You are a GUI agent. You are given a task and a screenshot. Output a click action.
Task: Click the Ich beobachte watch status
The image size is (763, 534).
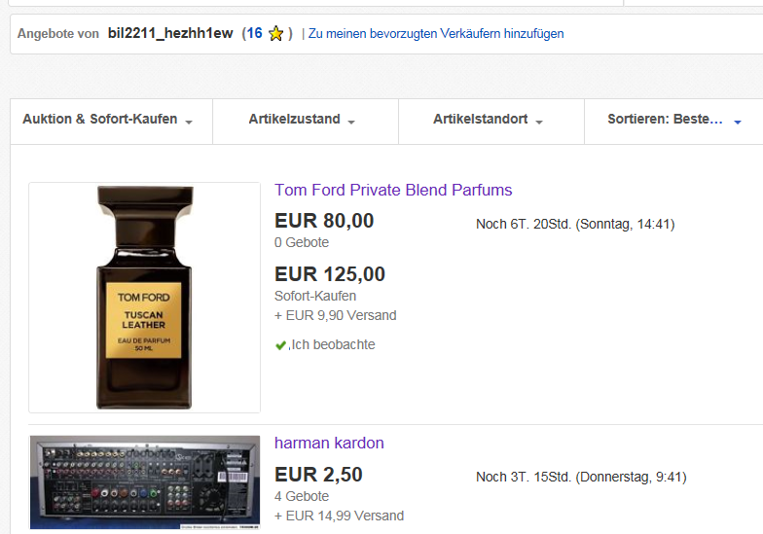coord(333,344)
